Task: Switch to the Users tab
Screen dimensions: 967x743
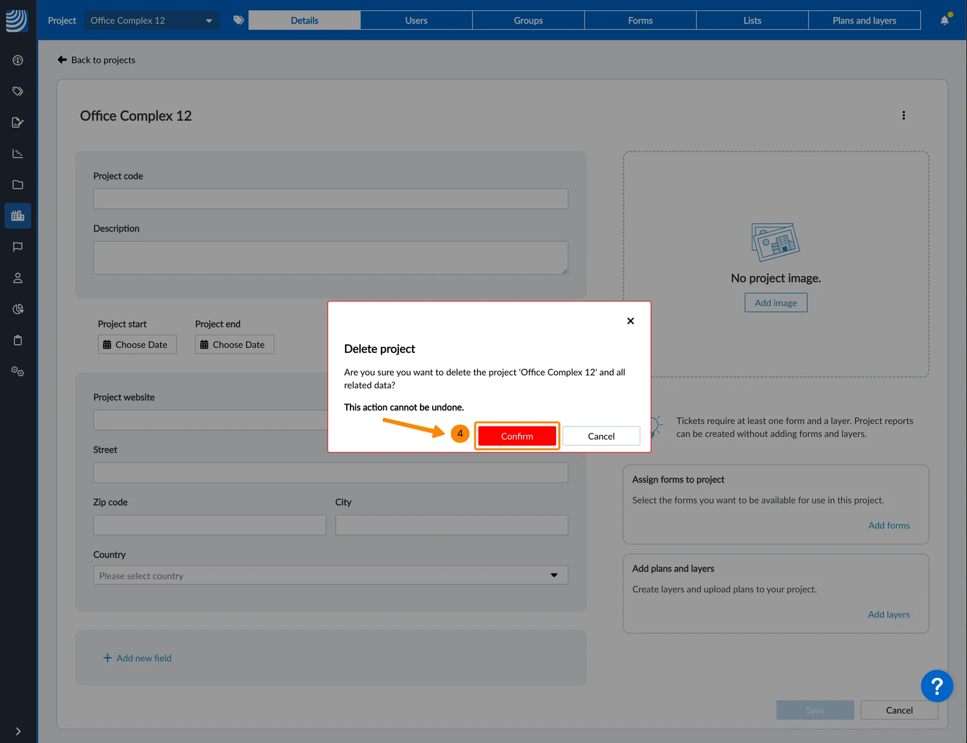Action: [x=416, y=20]
